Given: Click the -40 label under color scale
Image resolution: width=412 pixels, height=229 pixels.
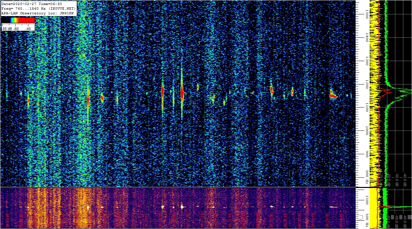Looking at the screenshot, I should [28, 29].
